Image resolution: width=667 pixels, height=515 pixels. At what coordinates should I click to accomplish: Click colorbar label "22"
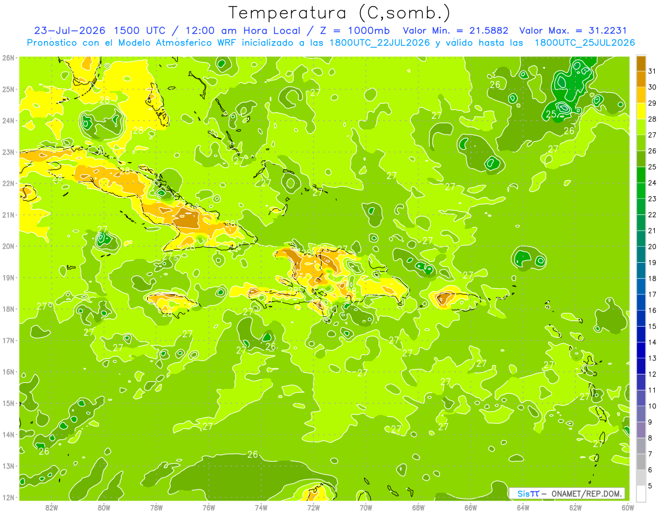[x=653, y=214]
